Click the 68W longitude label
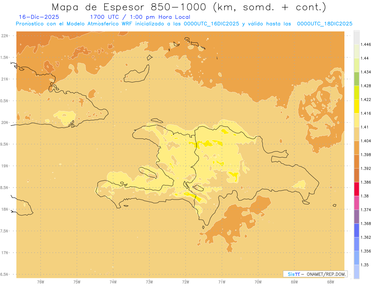The height and width of the screenshot is (286, 371). tap(330, 282)
